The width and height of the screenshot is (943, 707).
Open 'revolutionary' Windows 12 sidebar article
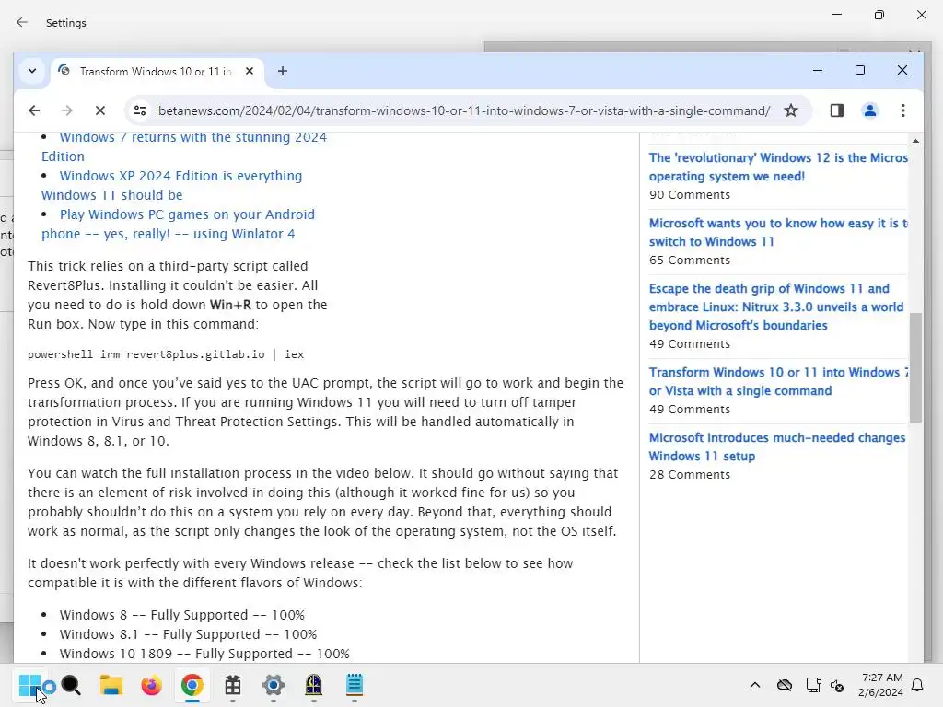pyautogui.click(x=778, y=167)
